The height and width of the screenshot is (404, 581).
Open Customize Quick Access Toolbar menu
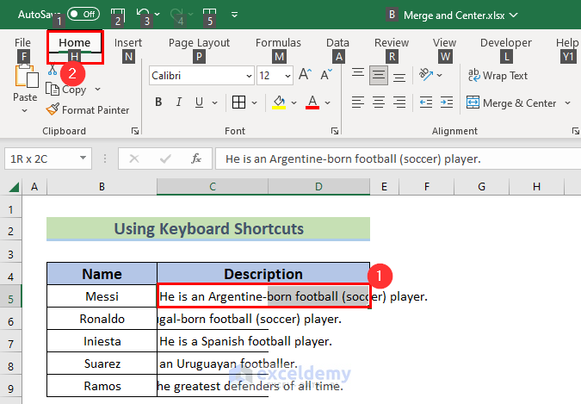234,15
